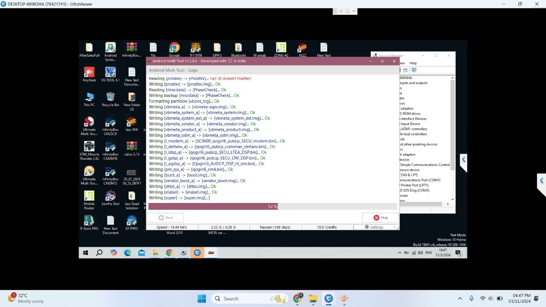Select USB Input Device in Device Manager

click(410, 124)
